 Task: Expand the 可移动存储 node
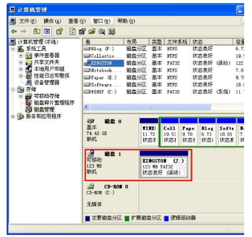coord(21,96)
